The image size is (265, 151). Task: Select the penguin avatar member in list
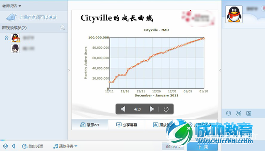(15, 38)
